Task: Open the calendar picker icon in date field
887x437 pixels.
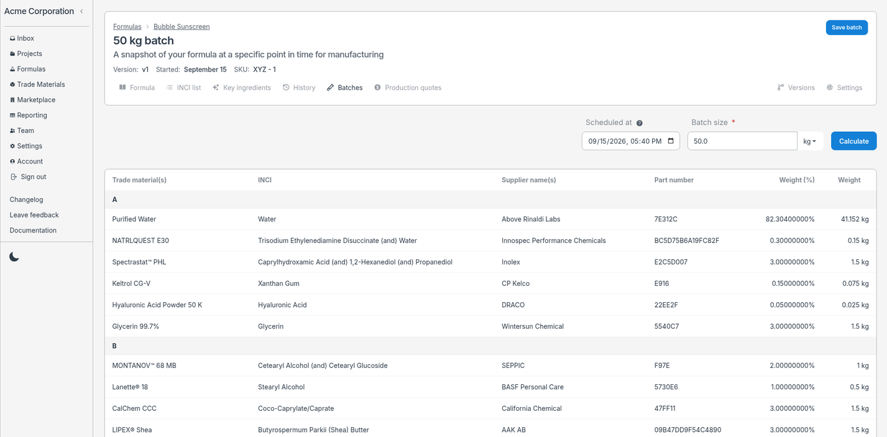Action: point(671,141)
